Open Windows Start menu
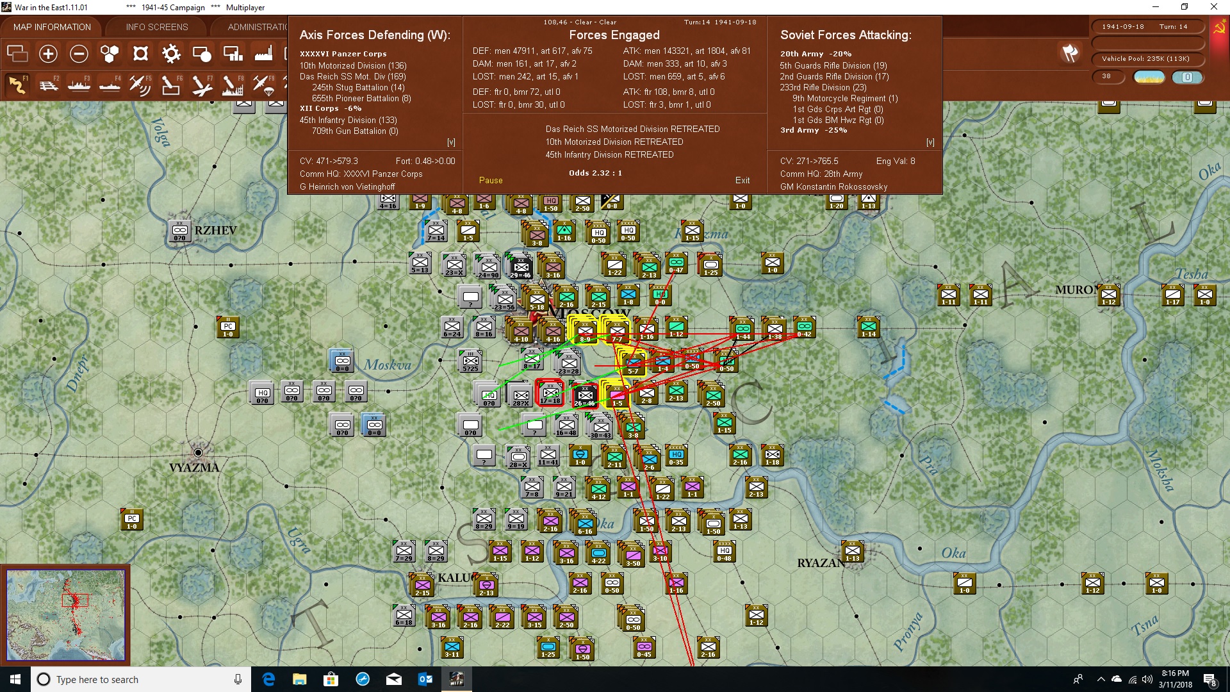1230x692 pixels. coord(15,679)
